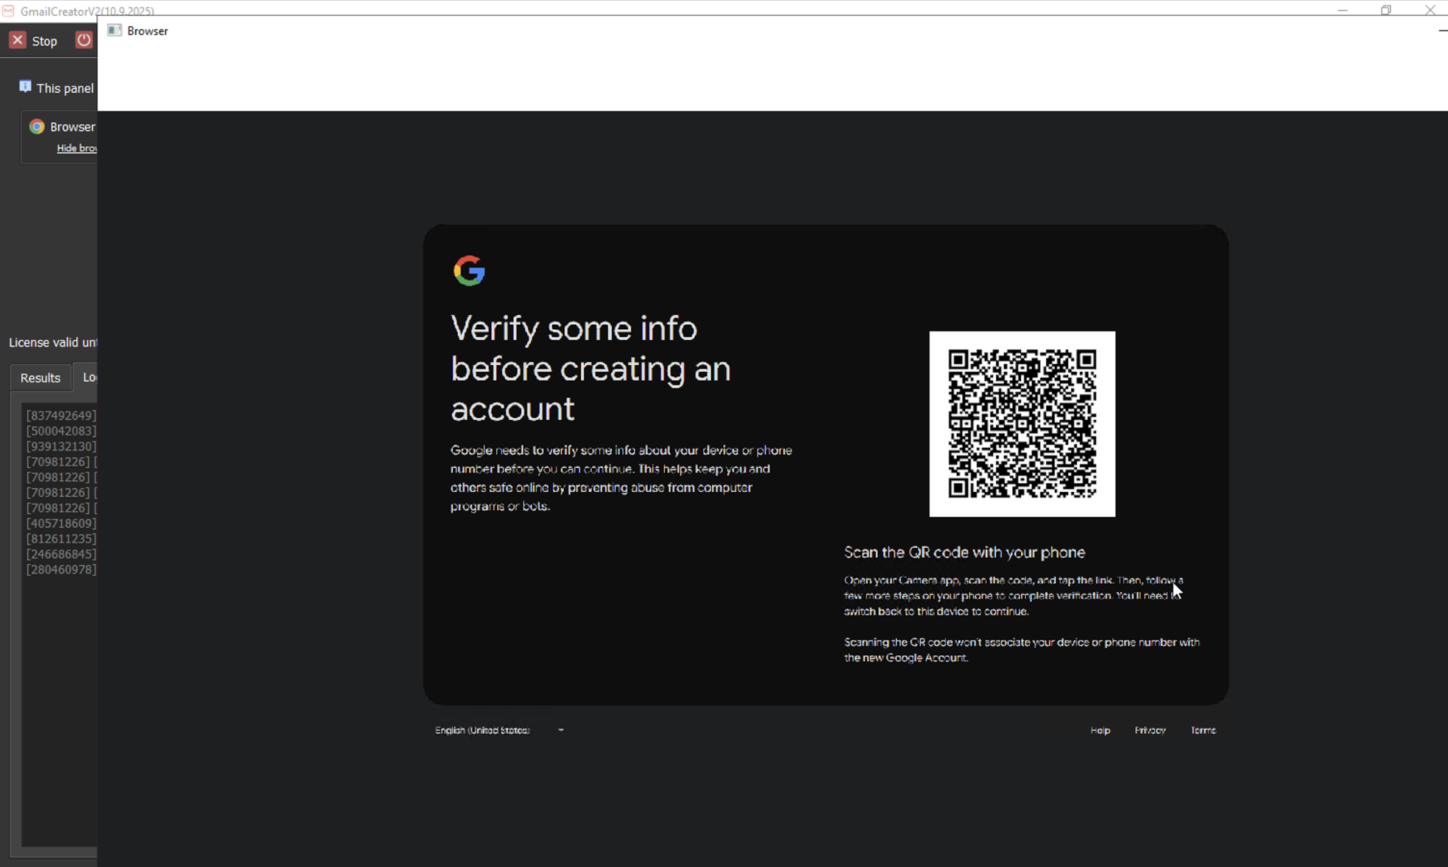Open the Results tab
The width and height of the screenshot is (1448, 867).
40,377
